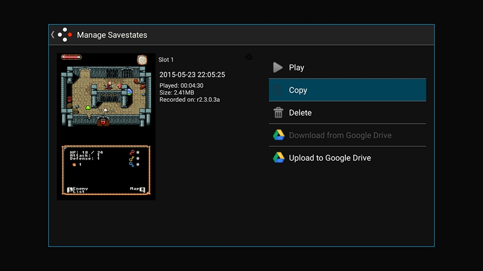Choose the Delete option label
The height and width of the screenshot is (271, 483).
301,113
